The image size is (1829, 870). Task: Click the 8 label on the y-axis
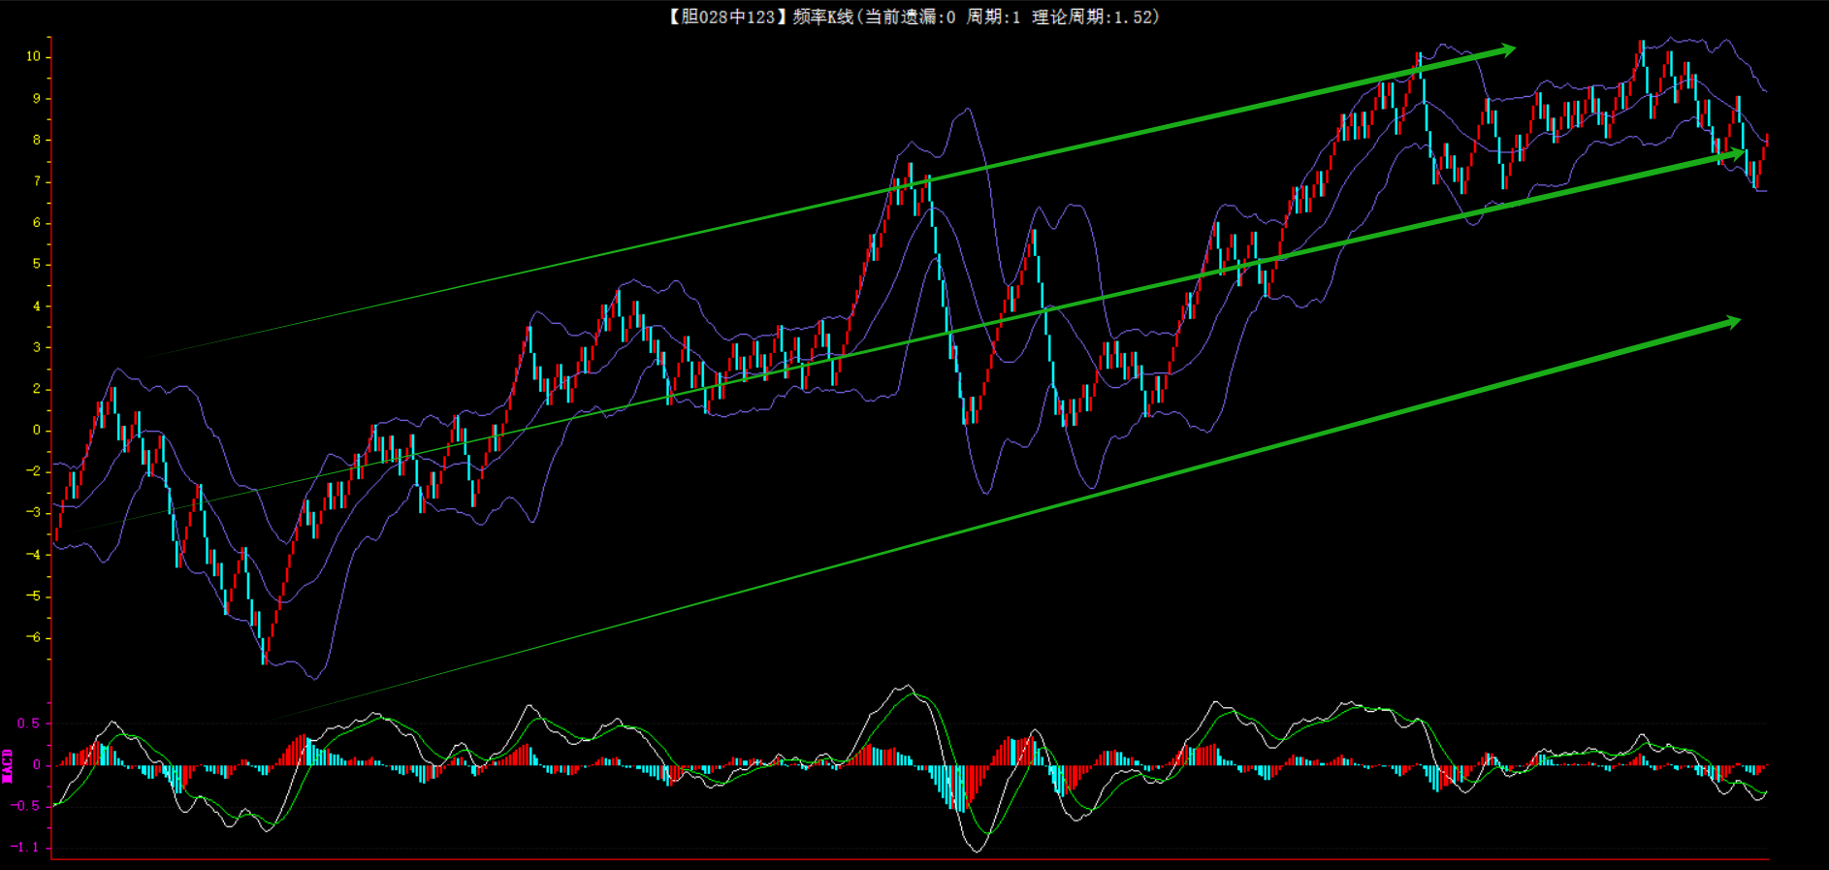click(x=37, y=140)
